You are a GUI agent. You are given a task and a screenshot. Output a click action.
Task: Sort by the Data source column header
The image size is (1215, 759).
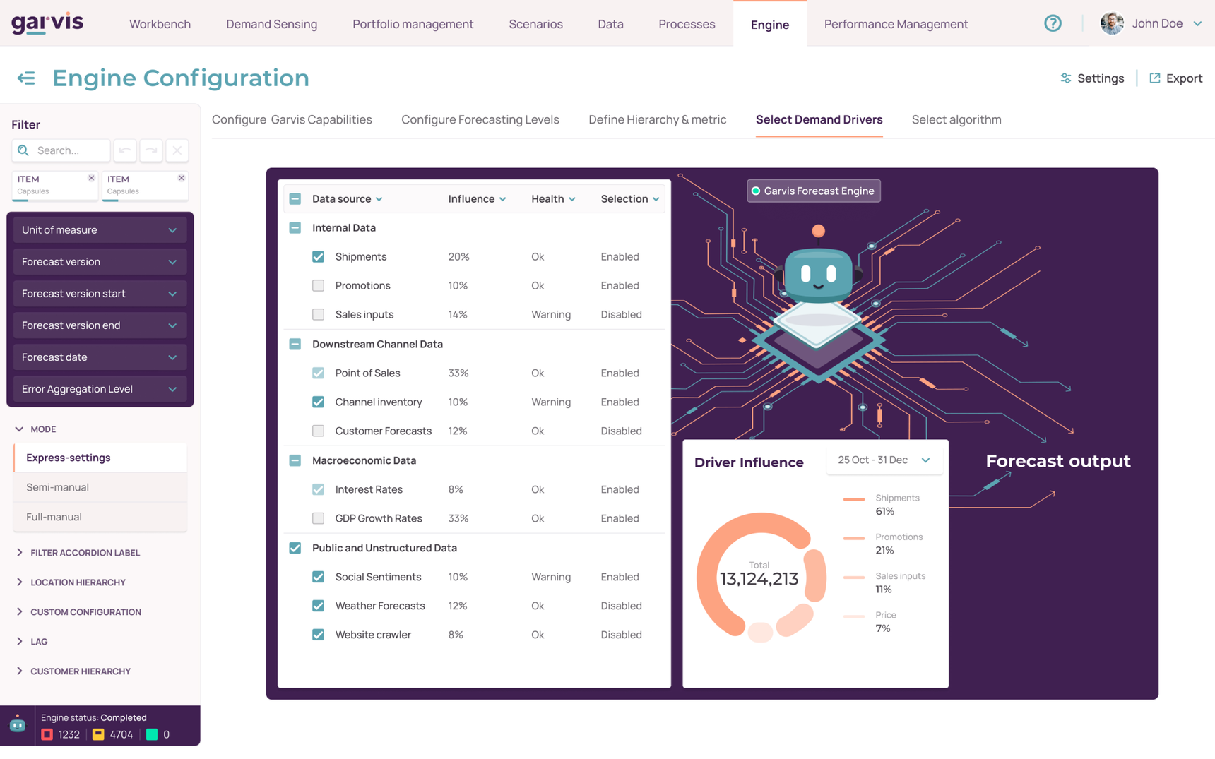point(348,199)
